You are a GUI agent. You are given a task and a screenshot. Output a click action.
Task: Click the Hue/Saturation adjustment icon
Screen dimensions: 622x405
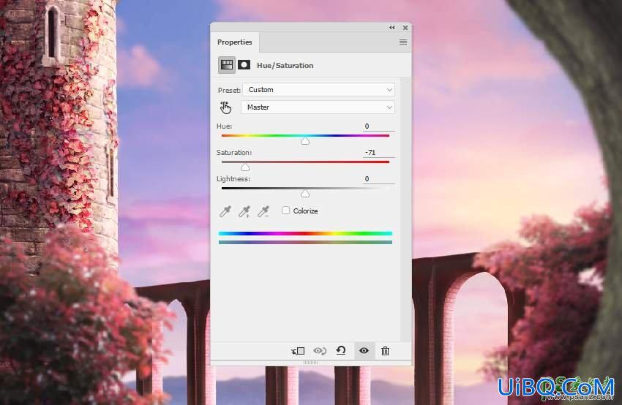tap(227, 65)
